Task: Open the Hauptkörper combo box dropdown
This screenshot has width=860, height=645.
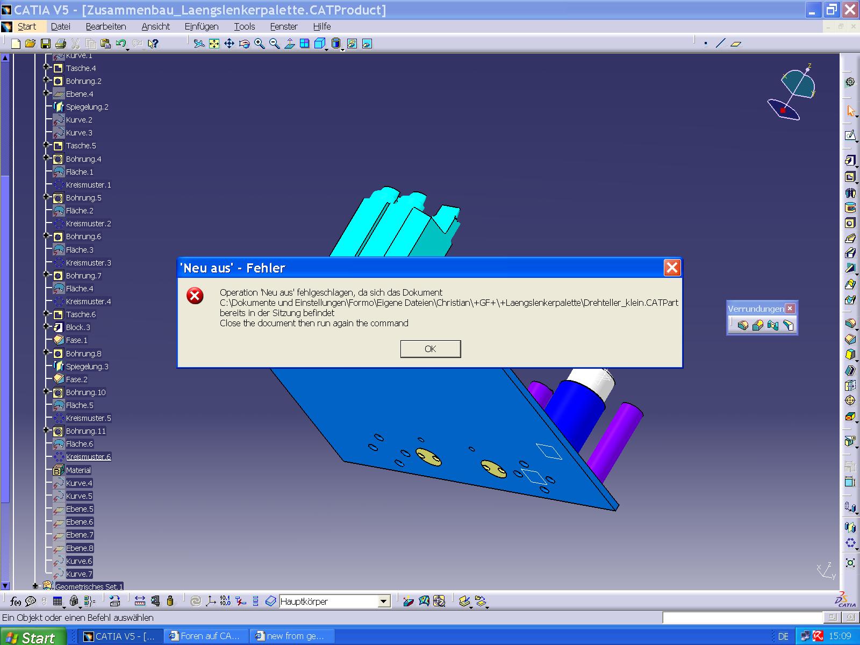Action: (384, 601)
